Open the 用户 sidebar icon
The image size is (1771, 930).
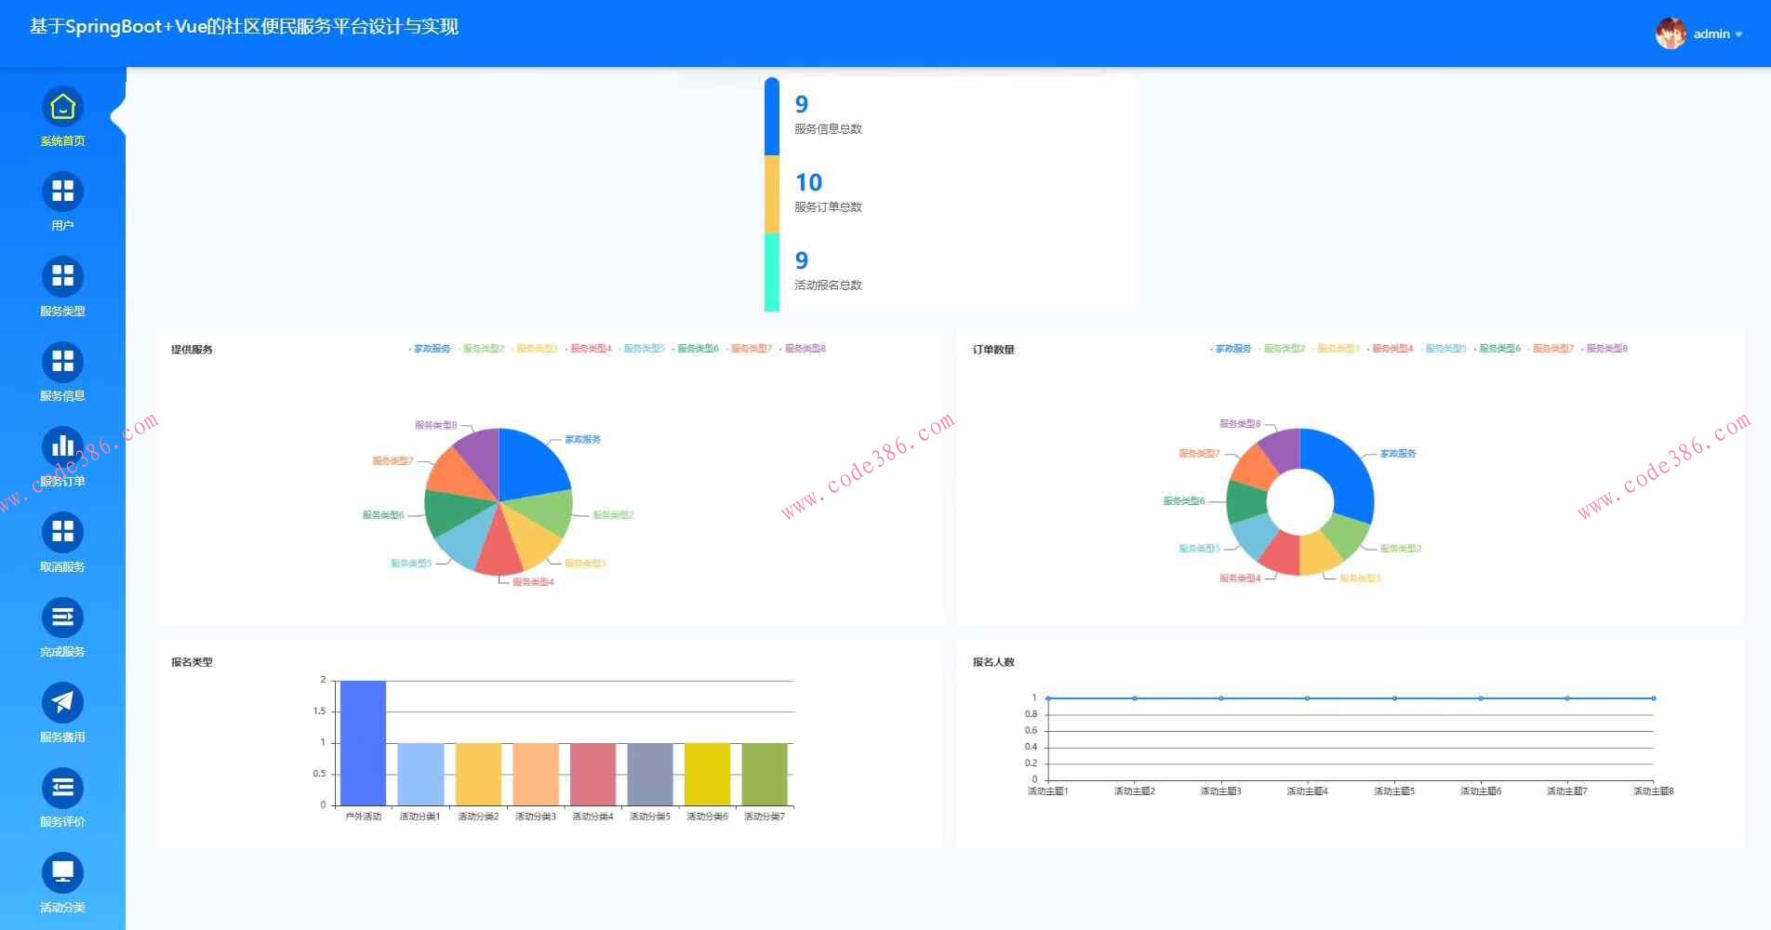[62, 192]
